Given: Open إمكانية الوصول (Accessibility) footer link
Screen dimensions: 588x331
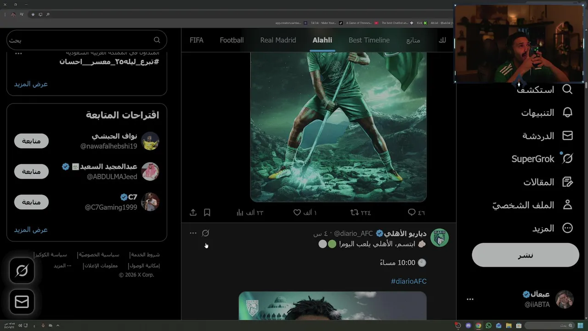Looking at the screenshot, I should pyautogui.click(x=144, y=265).
